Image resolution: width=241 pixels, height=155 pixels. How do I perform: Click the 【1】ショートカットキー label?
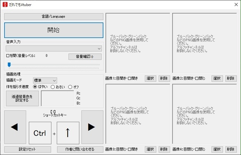point(54,114)
